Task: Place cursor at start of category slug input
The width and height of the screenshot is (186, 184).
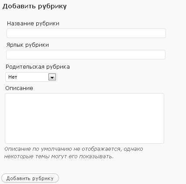Action: click(x=8, y=55)
